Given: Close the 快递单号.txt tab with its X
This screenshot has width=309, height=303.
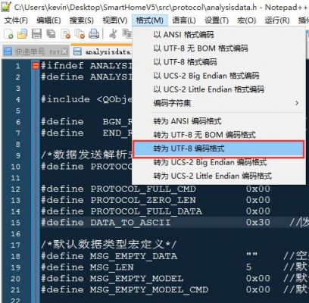Looking at the screenshot, I should click(64, 52).
